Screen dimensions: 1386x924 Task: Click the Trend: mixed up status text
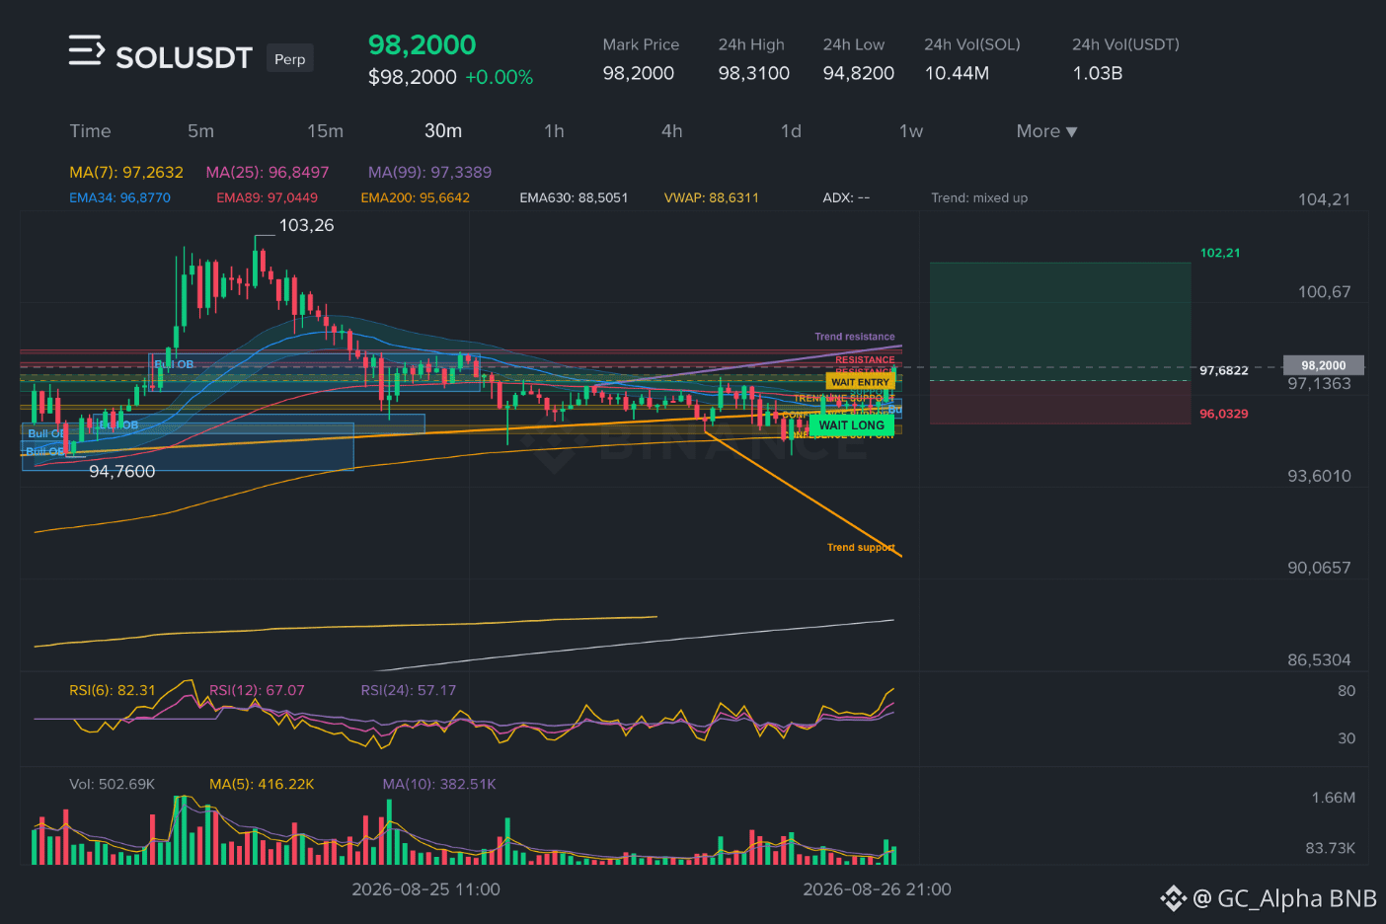click(x=979, y=197)
